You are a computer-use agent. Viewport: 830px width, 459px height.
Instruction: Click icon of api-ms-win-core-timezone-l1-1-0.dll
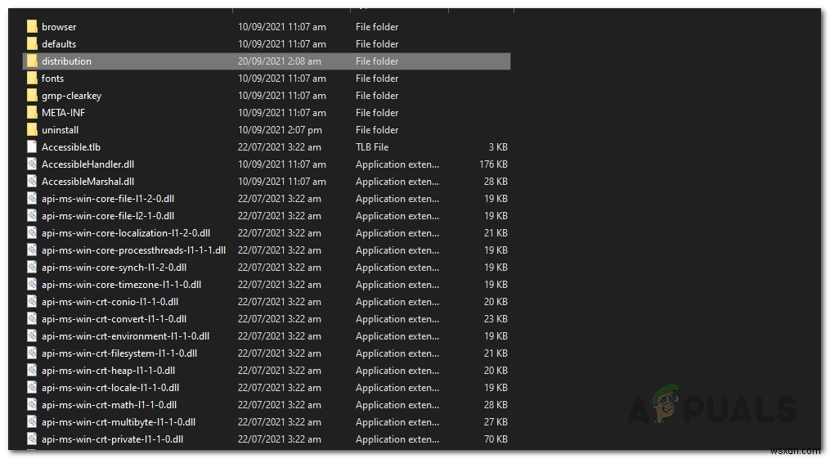coord(32,285)
